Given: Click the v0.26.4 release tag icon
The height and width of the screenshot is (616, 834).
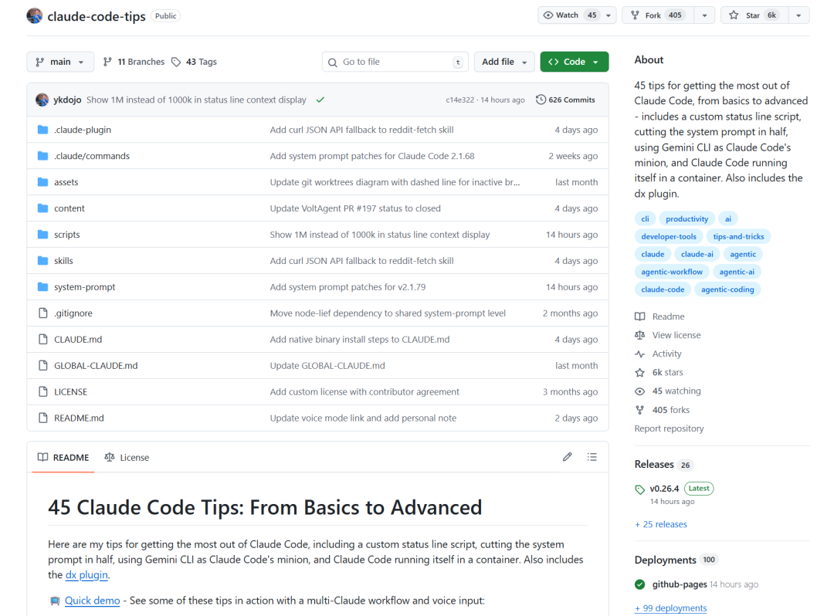Looking at the screenshot, I should tap(640, 489).
